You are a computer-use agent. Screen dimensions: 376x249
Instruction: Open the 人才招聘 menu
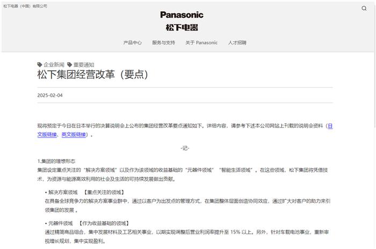point(237,42)
